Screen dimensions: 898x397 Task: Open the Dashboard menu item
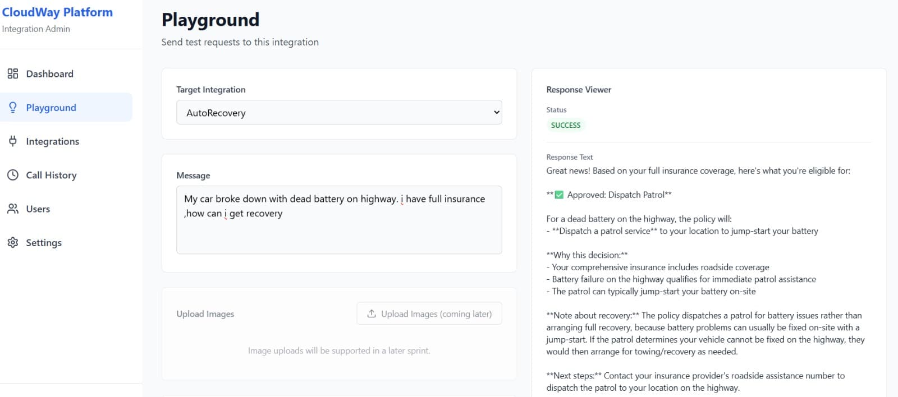click(x=66, y=73)
